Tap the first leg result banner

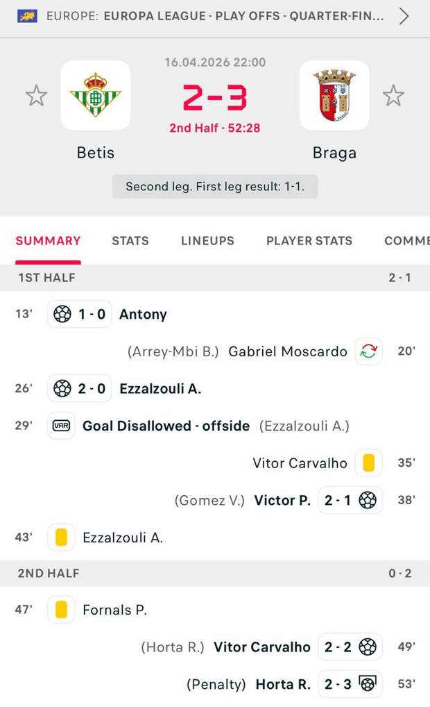point(215,187)
